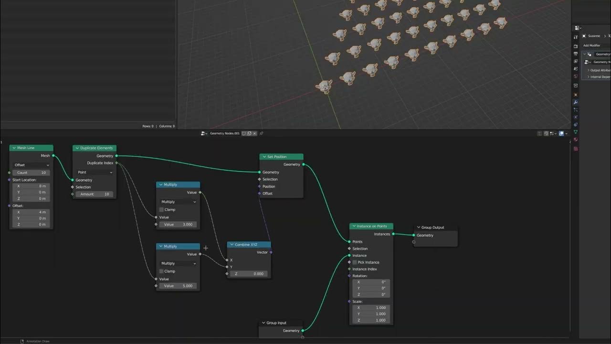
Task: Click the Combine XYZ Z value field
Action: 249,274
